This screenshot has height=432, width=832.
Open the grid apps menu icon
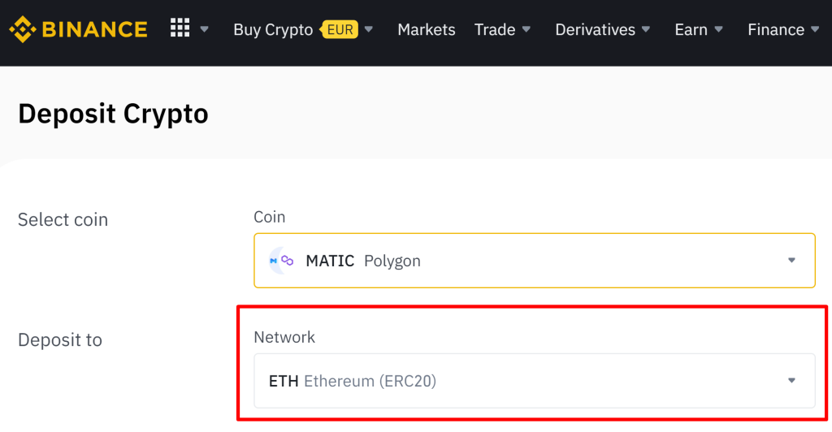point(180,28)
